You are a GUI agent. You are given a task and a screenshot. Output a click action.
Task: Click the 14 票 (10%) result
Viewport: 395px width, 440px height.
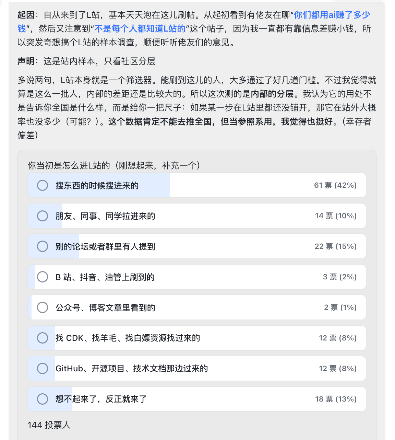[336, 216]
